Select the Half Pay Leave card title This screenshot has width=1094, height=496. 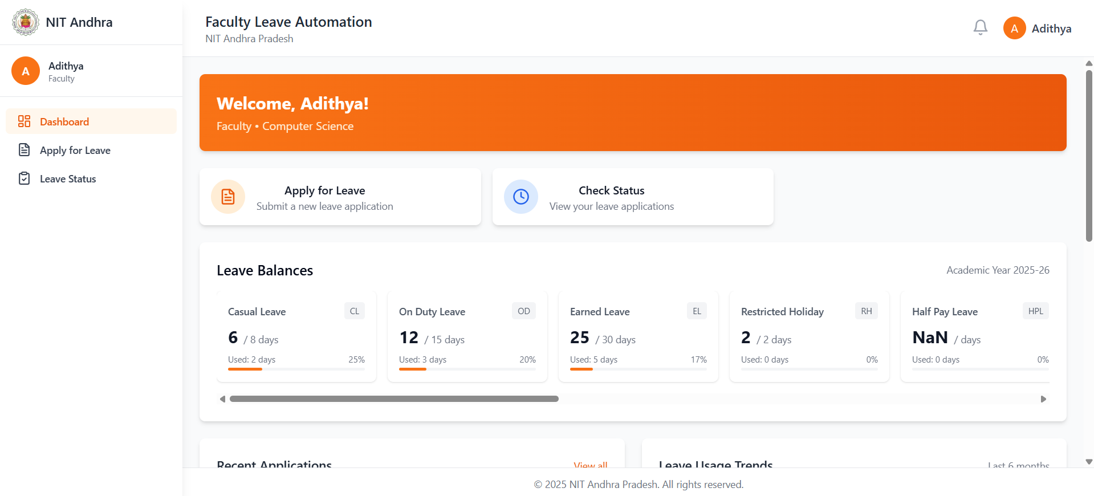(945, 312)
